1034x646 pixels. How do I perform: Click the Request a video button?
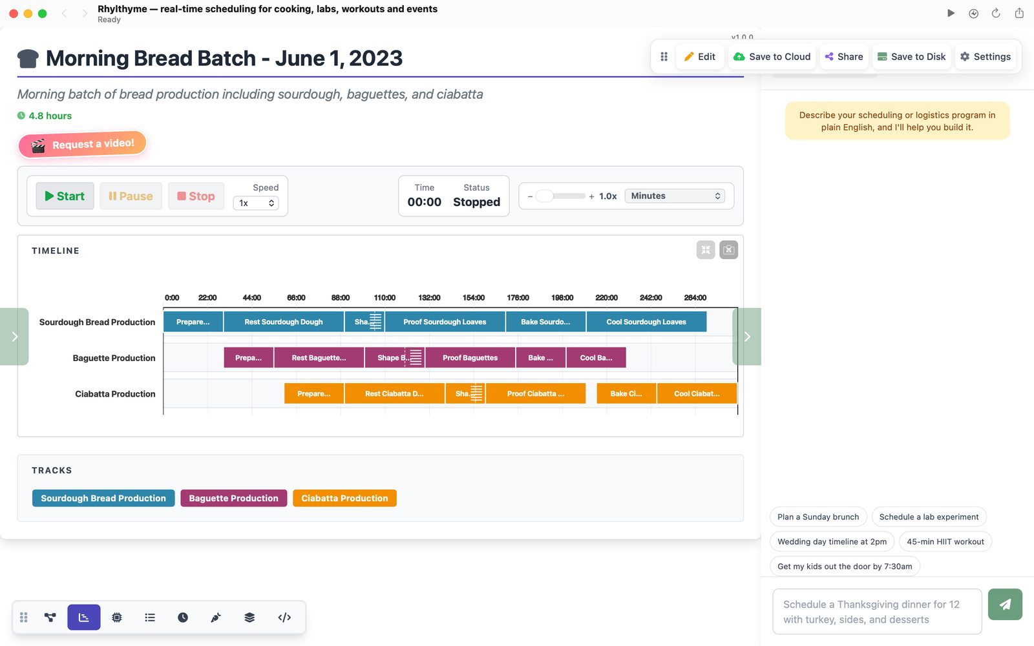pyautogui.click(x=83, y=144)
